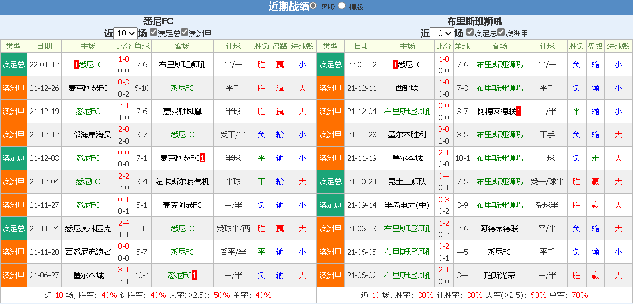Click 走 result on 21-11-19 row
Image resolution: width=633 pixels, height=304 pixels.
click(x=595, y=158)
